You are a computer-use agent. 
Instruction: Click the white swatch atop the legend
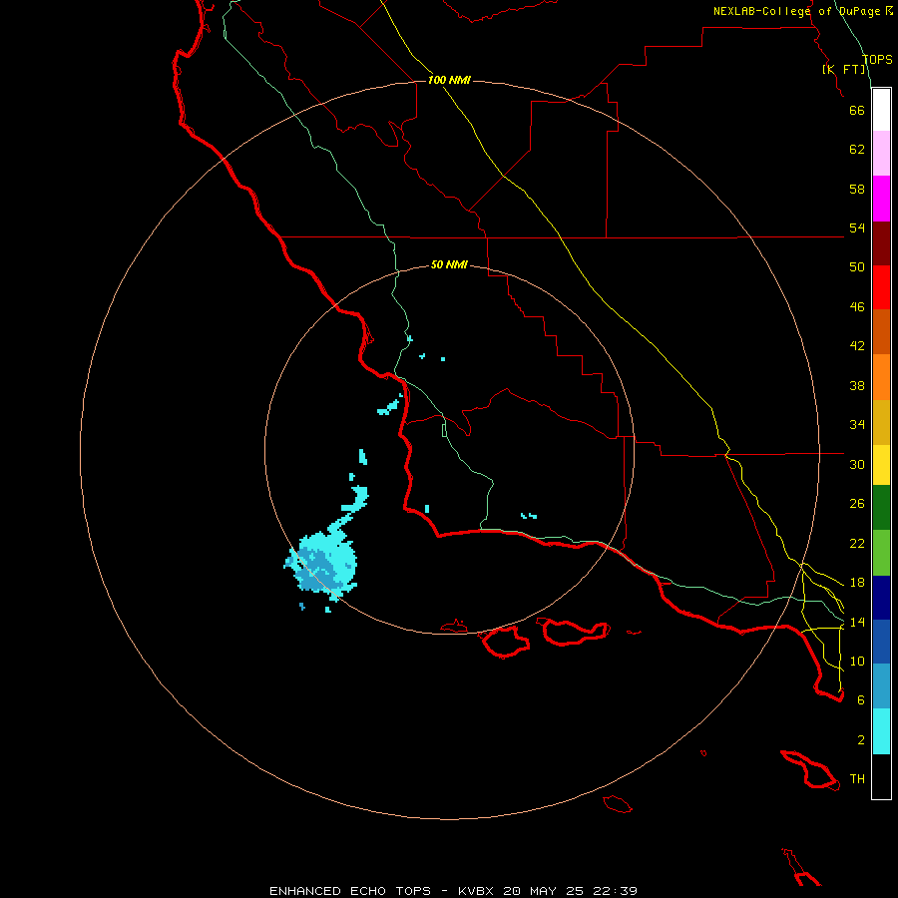pos(881,110)
